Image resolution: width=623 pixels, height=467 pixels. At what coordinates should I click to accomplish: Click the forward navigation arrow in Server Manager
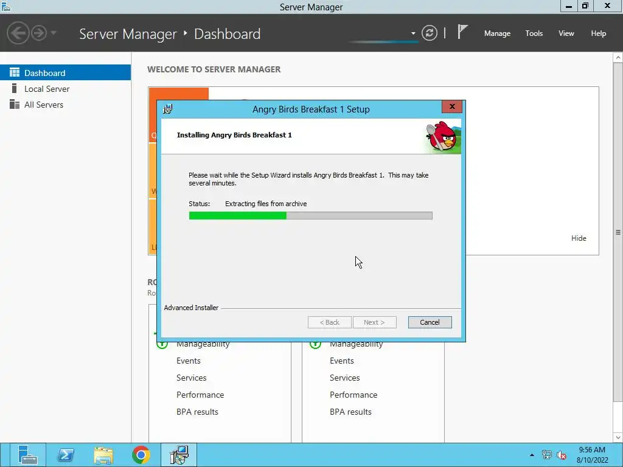[x=39, y=33]
